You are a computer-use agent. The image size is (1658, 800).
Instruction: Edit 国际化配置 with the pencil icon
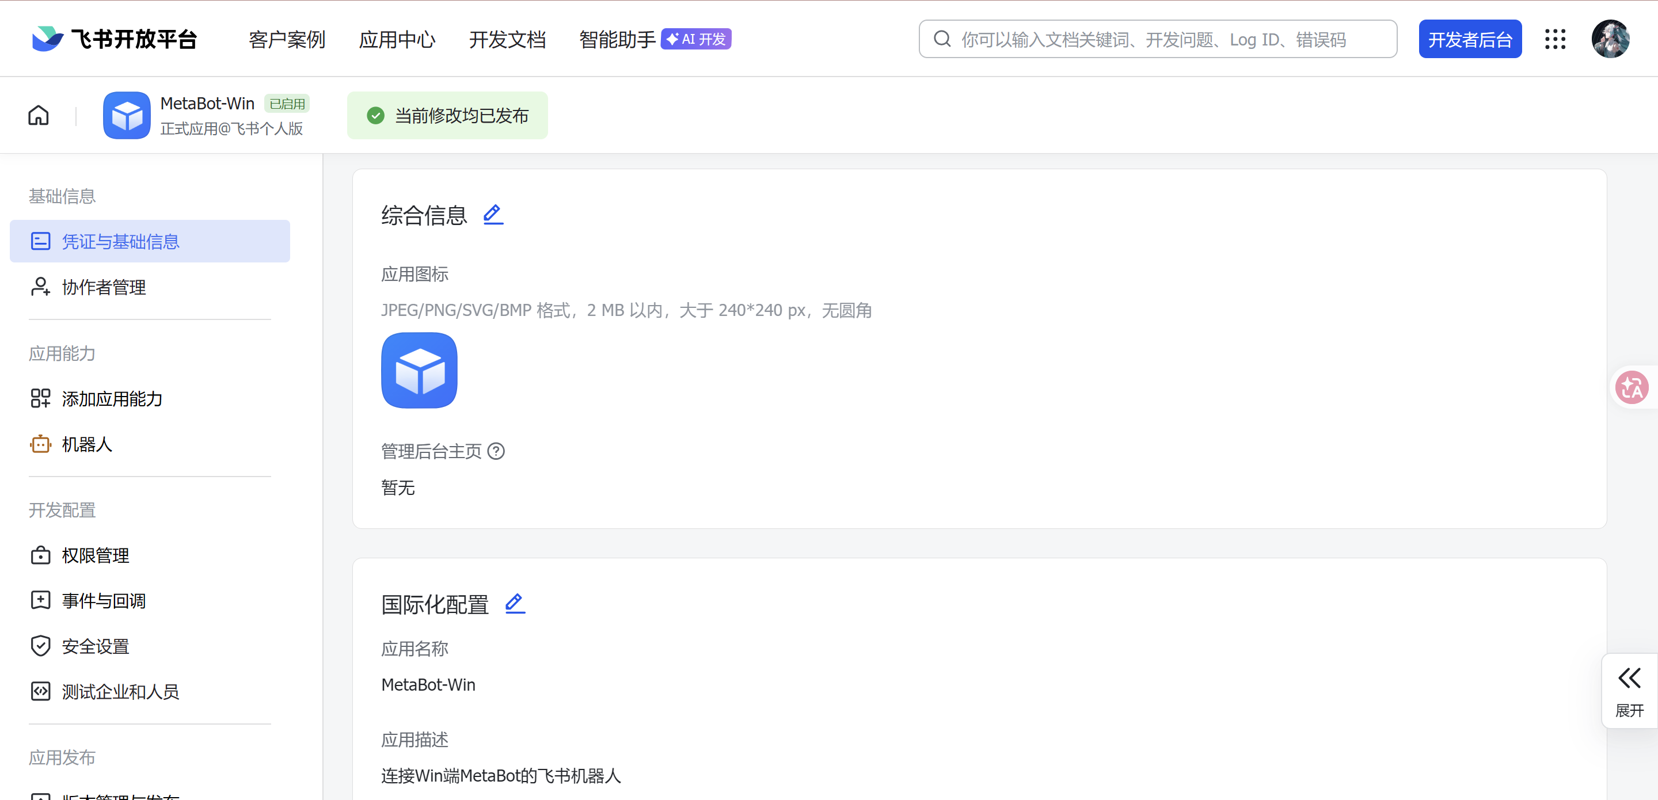(515, 604)
